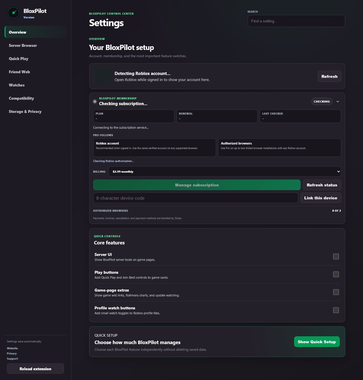Switch to Watches section
This screenshot has height=380, width=363.
(x=35, y=85)
